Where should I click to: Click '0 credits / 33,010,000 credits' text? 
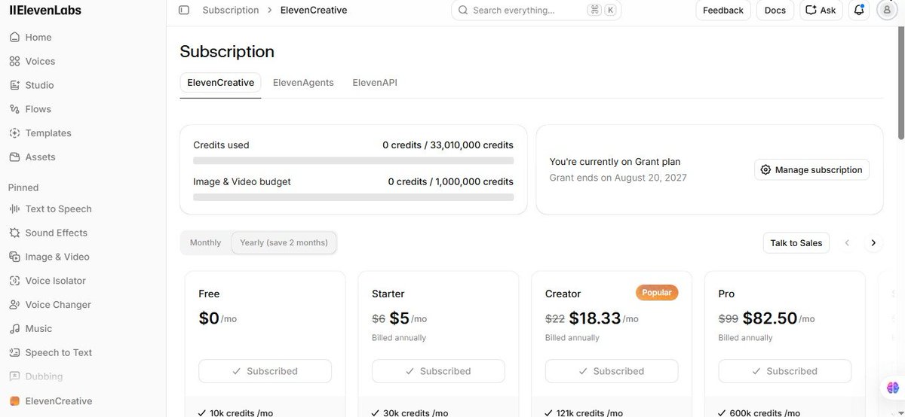pos(448,145)
